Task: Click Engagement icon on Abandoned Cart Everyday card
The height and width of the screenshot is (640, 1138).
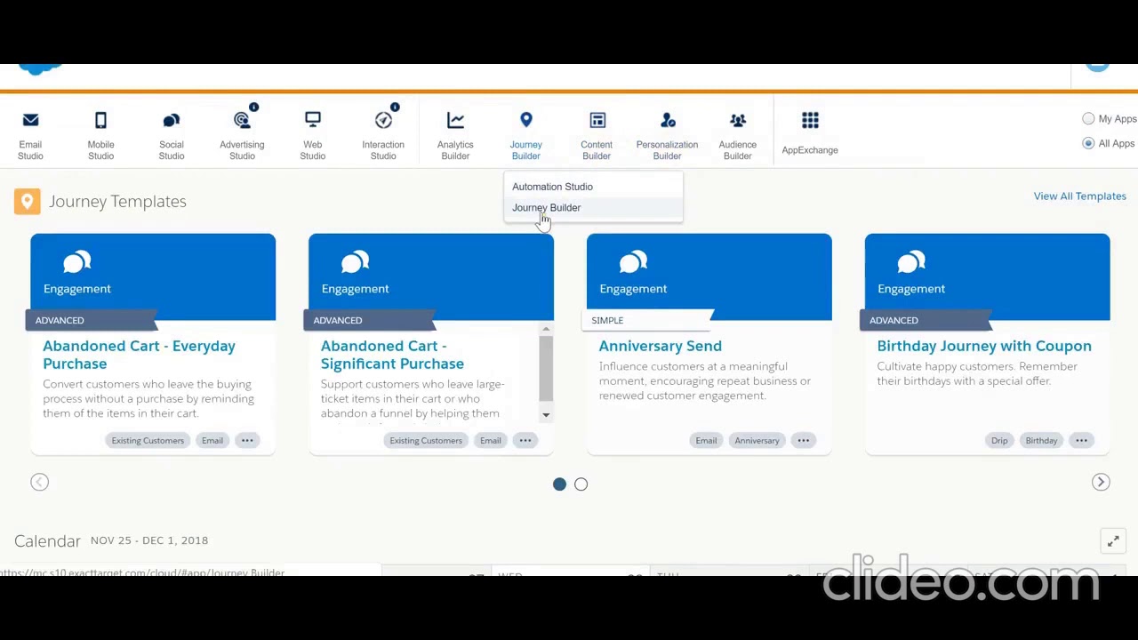Action: (77, 262)
